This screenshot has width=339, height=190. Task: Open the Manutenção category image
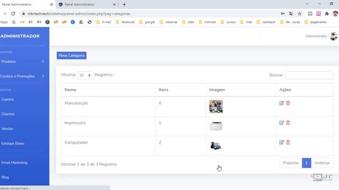[216, 107]
